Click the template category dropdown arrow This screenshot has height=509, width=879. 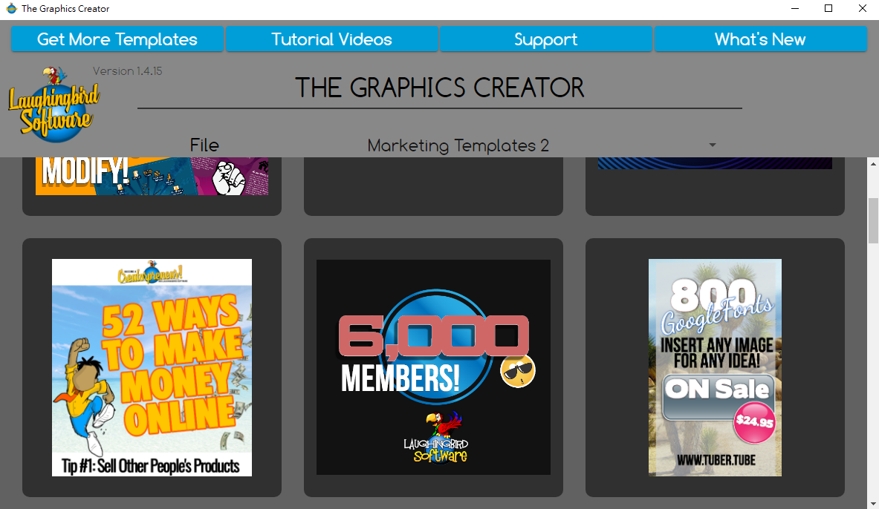(713, 145)
